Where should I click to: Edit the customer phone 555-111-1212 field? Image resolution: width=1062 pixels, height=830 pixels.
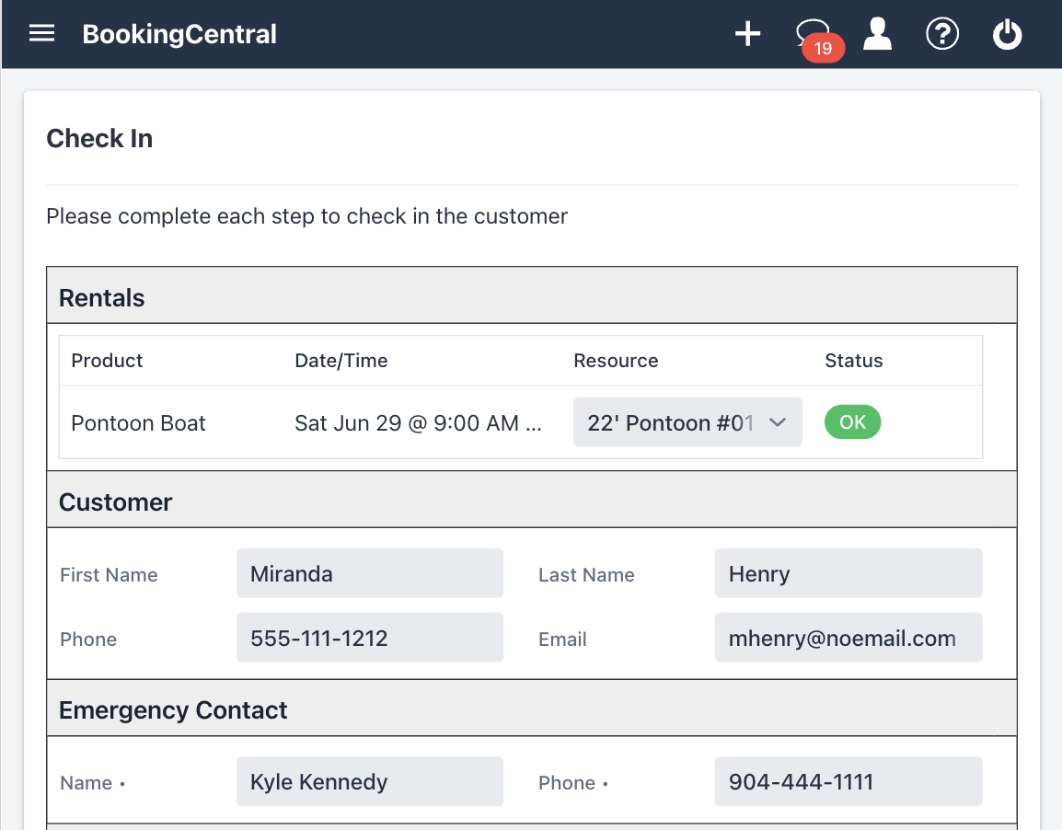[370, 638]
